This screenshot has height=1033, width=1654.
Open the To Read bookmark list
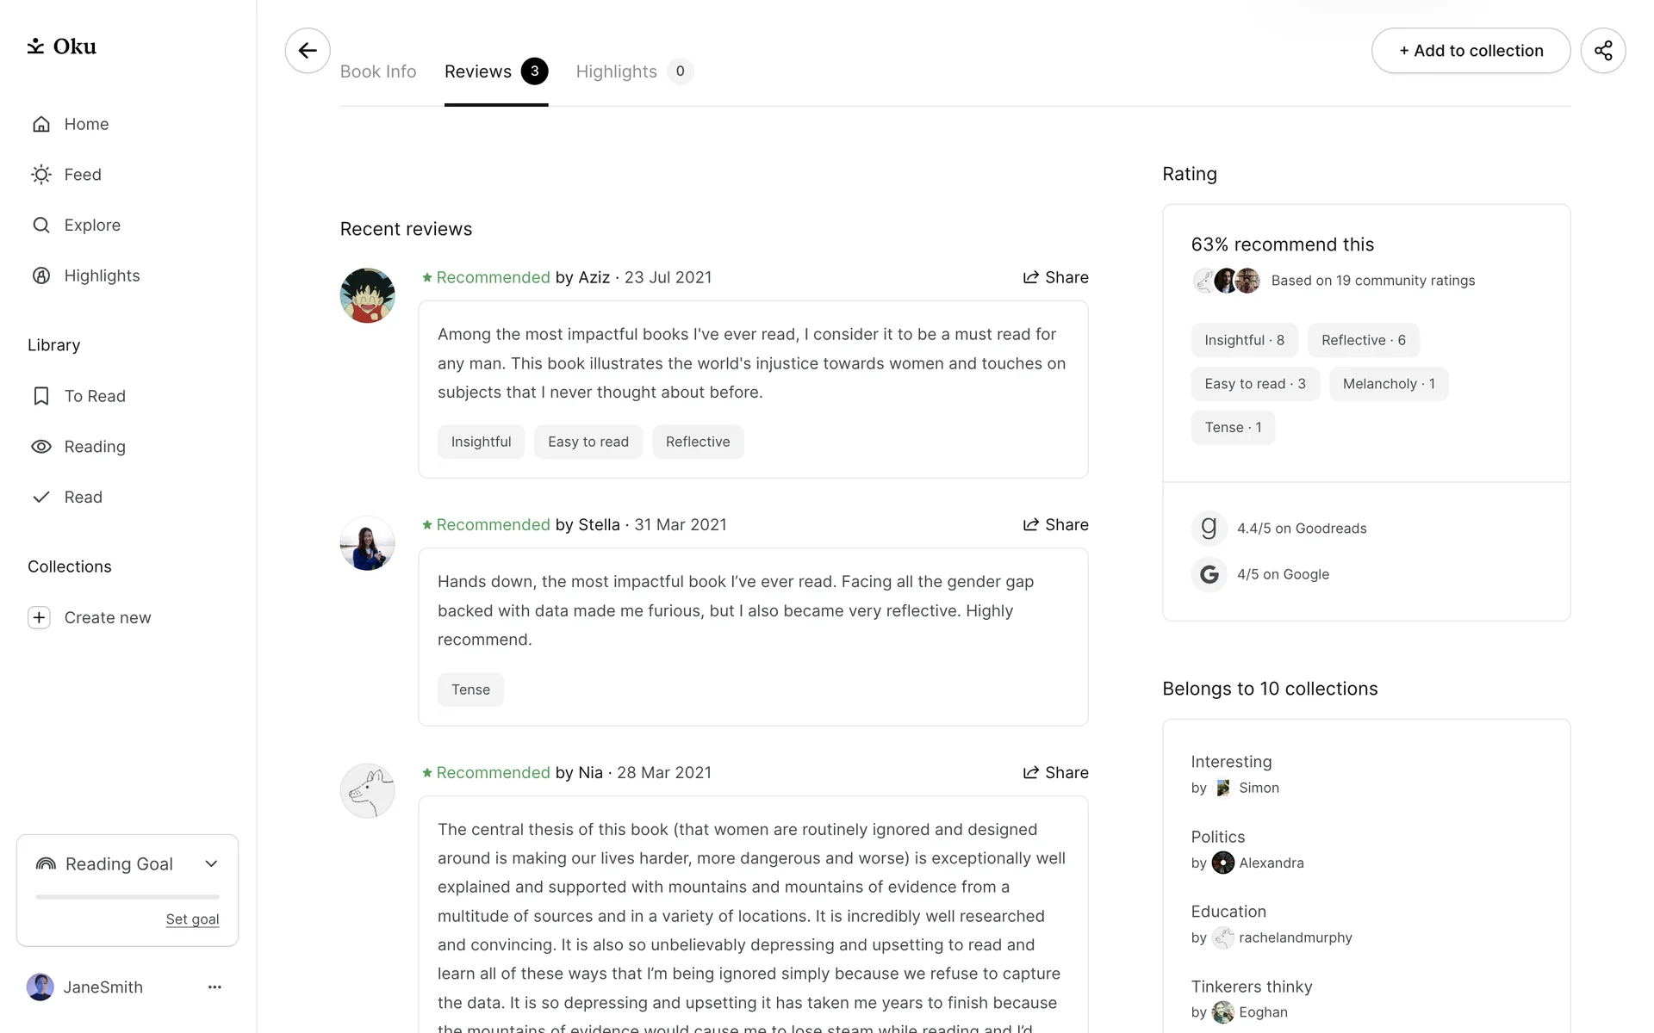(95, 396)
